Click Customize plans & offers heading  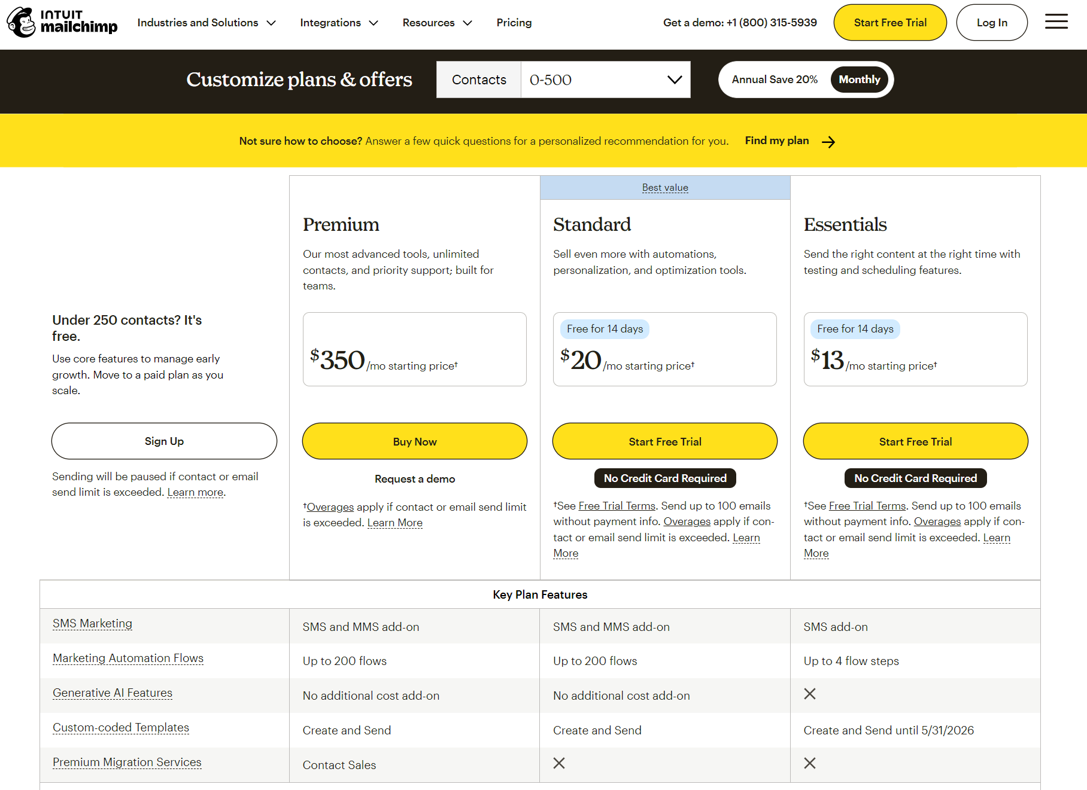[x=299, y=80]
